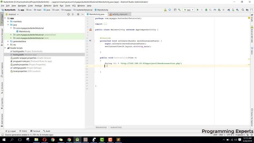
Task: Open the TODO tool window
Action: click(x=23, y=131)
